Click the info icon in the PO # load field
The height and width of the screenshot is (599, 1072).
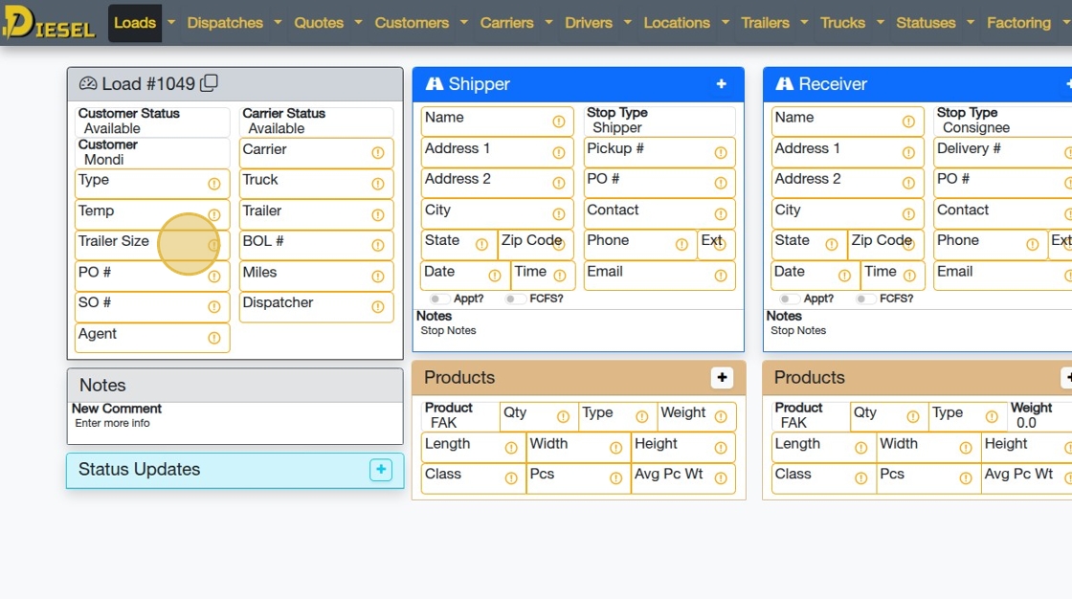(x=214, y=277)
